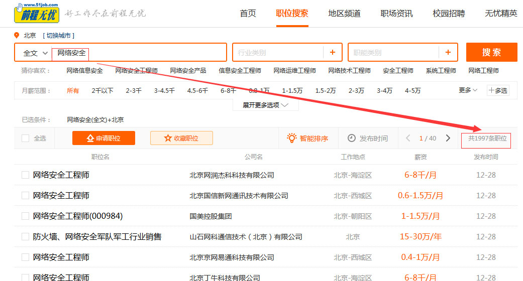The width and height of the screenshot is (523, 281).
Task: Click the 切换城市 link
Action: [x=58, y=36]
